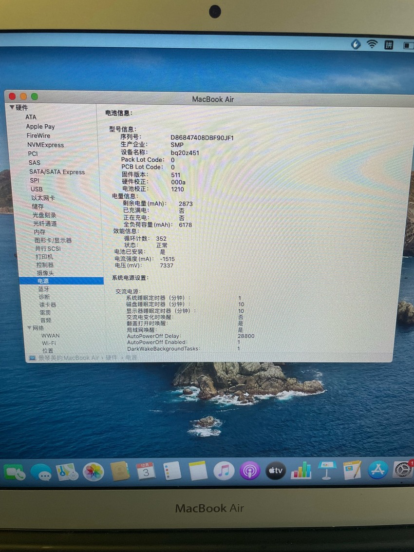Open Messages app in dock
The image size is (414, 552).
(x=41, y=472)
